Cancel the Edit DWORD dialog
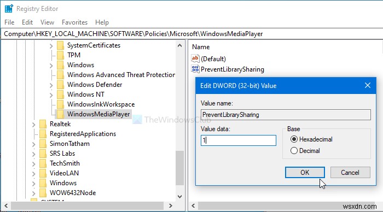 (350, 173)
